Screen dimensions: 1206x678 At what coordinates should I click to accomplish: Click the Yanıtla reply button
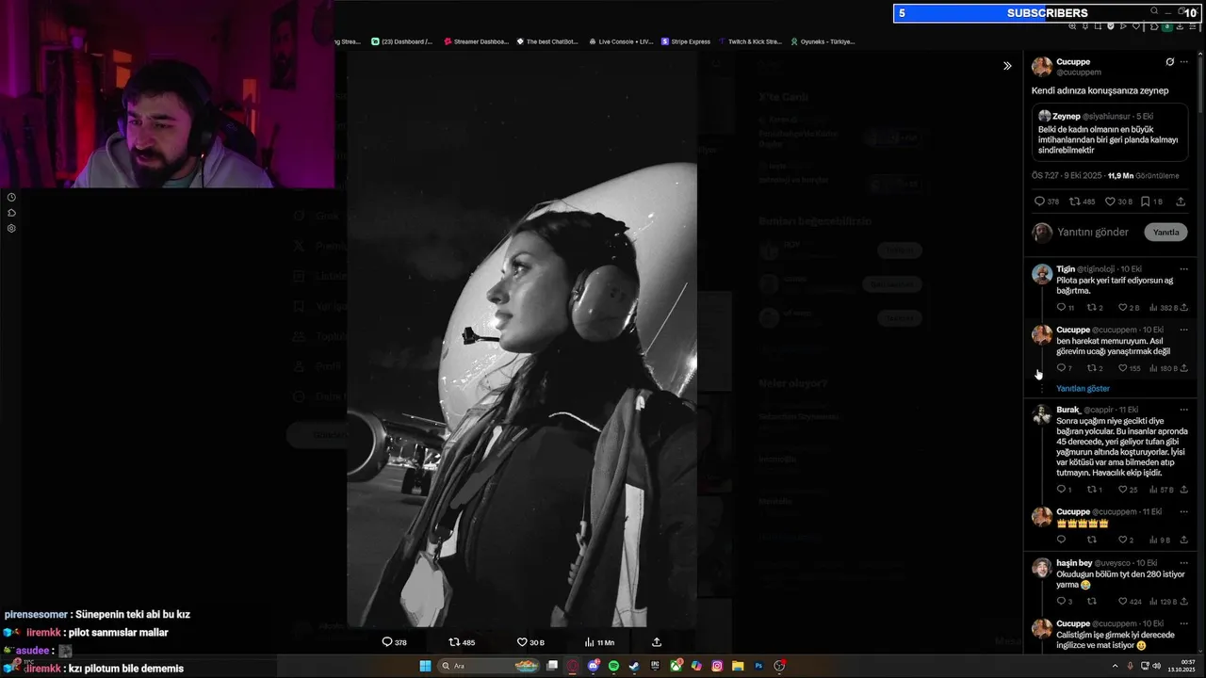click(1166, 233)
